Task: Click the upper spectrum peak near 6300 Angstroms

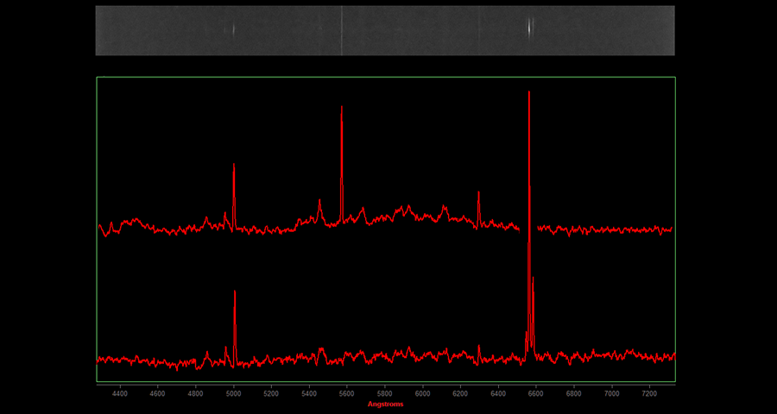Action: click(x=478, y=192)
